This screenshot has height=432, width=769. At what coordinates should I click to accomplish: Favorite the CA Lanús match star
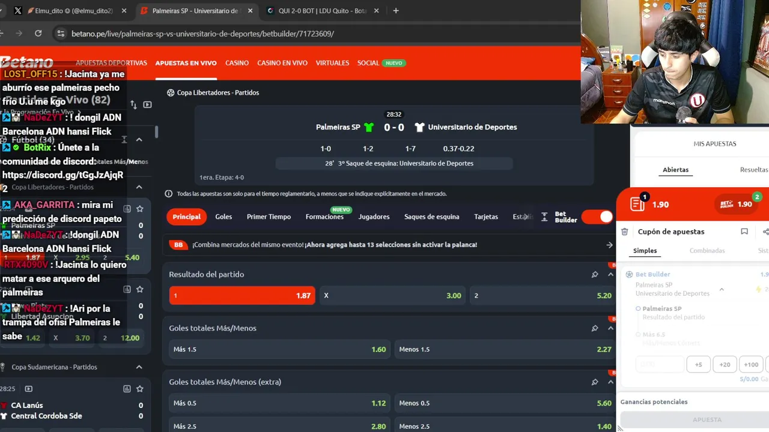[x=140, y=389]
